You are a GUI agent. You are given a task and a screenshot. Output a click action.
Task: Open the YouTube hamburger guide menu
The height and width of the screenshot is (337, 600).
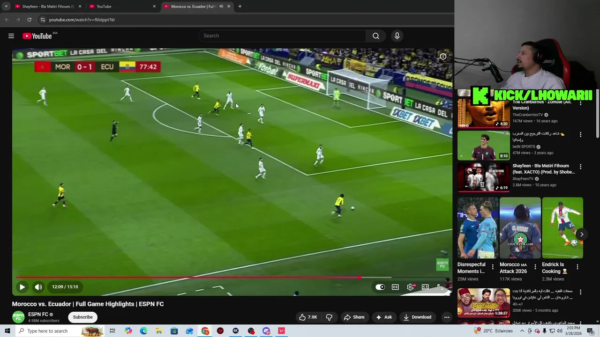coord(11,36)
